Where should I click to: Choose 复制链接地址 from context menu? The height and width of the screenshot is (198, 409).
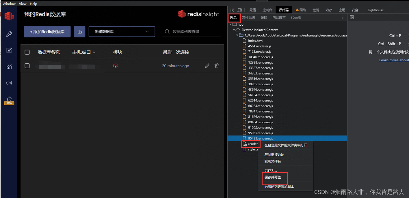285,155
